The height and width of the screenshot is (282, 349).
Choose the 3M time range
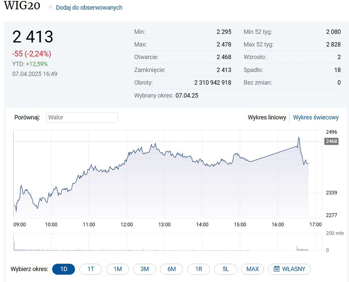click(144, 269)
